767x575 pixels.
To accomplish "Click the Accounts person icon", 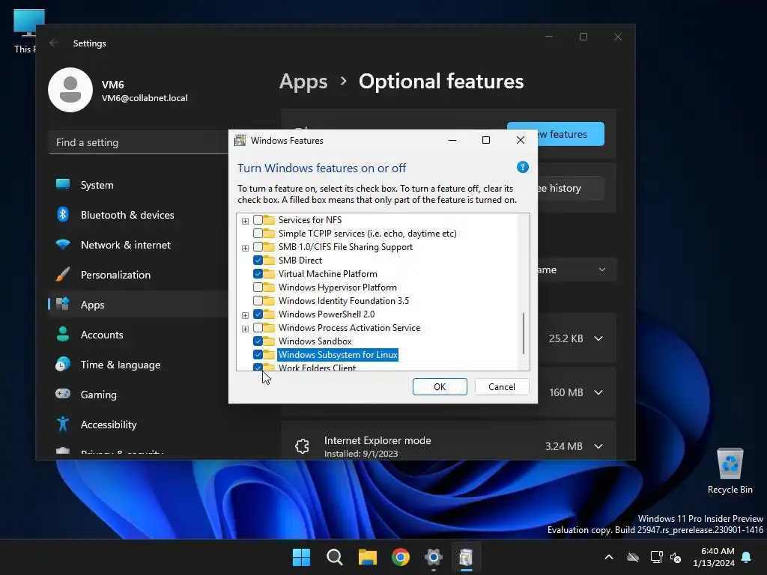I will click(x=63, y=334).
